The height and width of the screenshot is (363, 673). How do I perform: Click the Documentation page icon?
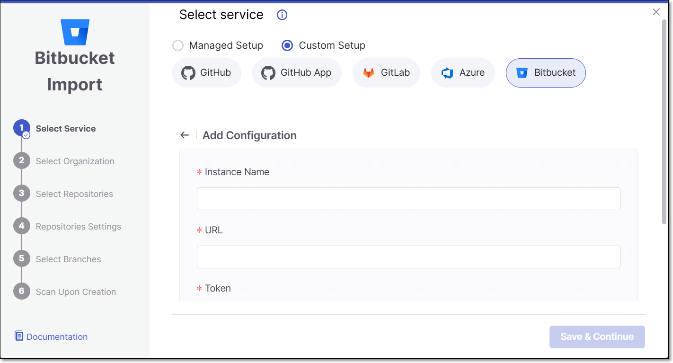(x=19, y=336)
